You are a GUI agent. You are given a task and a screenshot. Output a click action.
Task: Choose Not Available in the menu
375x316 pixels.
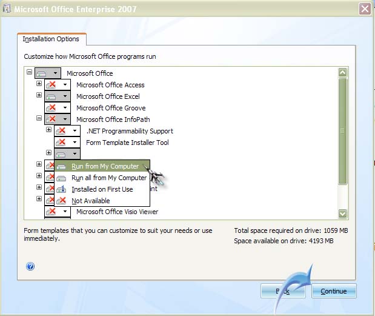pyautogui.click(x=102, y=201)
